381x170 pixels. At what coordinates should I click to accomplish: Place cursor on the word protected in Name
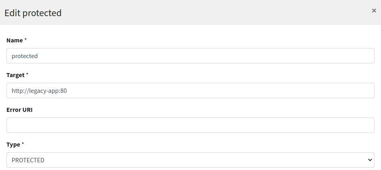pos(25,56)
